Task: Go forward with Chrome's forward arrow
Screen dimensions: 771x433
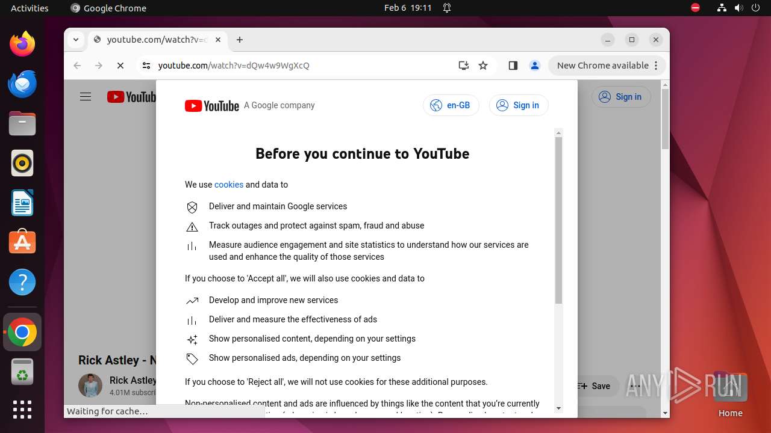Action: tap(99, 66)
